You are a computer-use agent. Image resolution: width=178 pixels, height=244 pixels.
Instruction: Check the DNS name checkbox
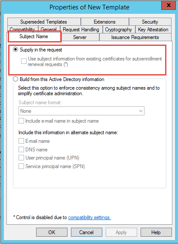21,149
